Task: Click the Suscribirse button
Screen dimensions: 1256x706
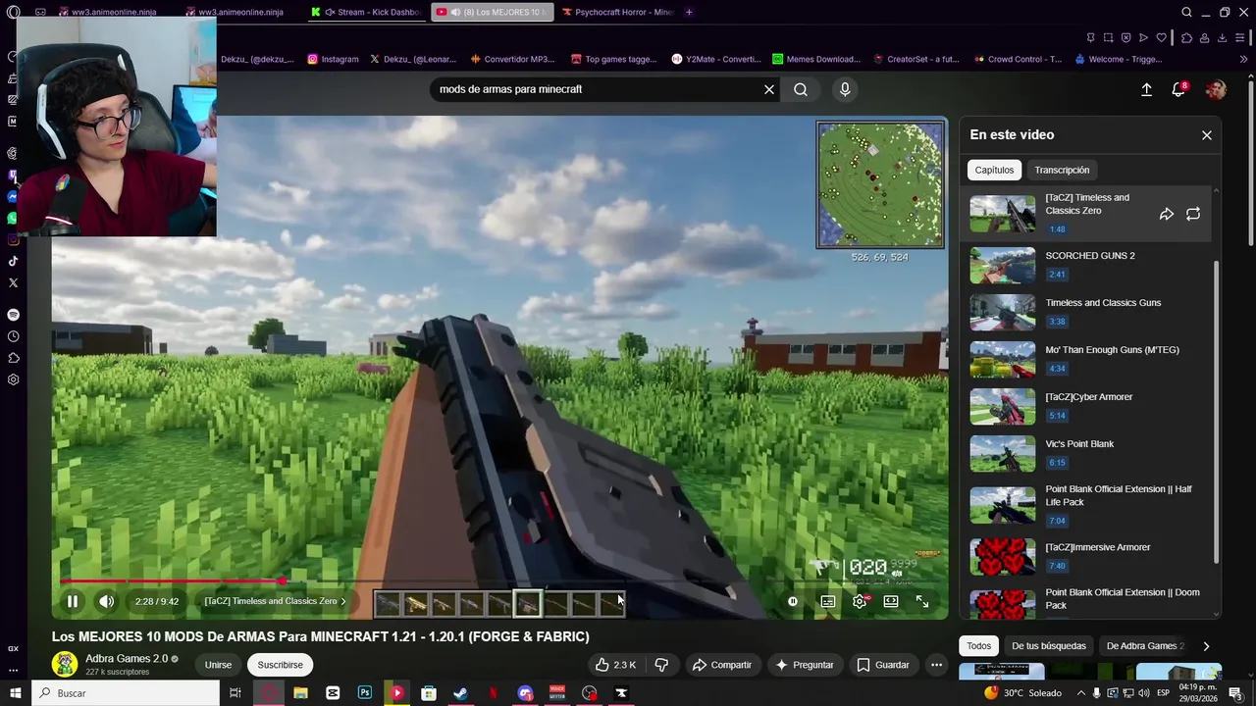Action: tap(280, 665)
